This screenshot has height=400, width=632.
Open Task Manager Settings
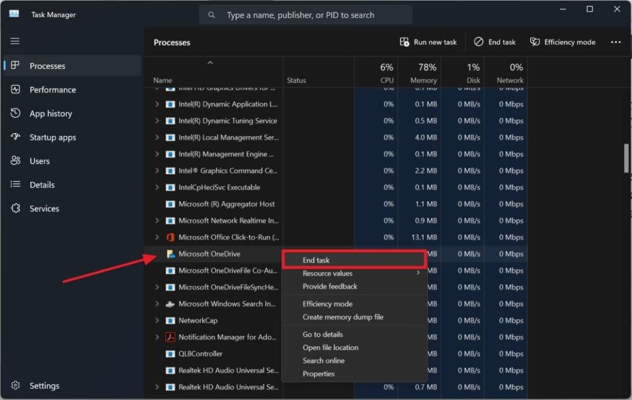pyautogui.click(x=44, y=386)
